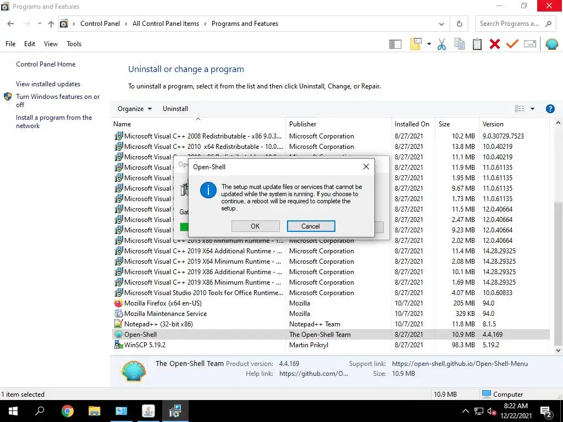Viewport: 563px width, 422px height.
Task: Click the change view list icon
Action: (520, 109)
